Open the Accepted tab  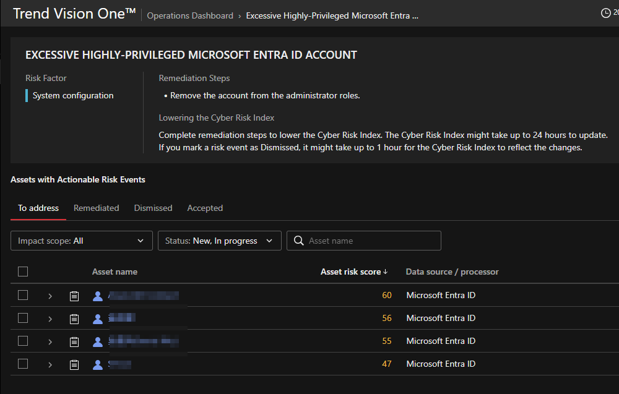click(205, 208)
